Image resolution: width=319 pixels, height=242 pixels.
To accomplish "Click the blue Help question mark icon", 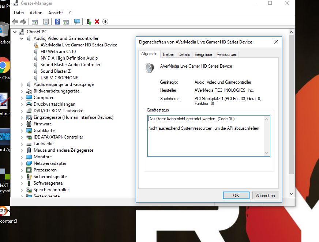I will coord(57,22).
